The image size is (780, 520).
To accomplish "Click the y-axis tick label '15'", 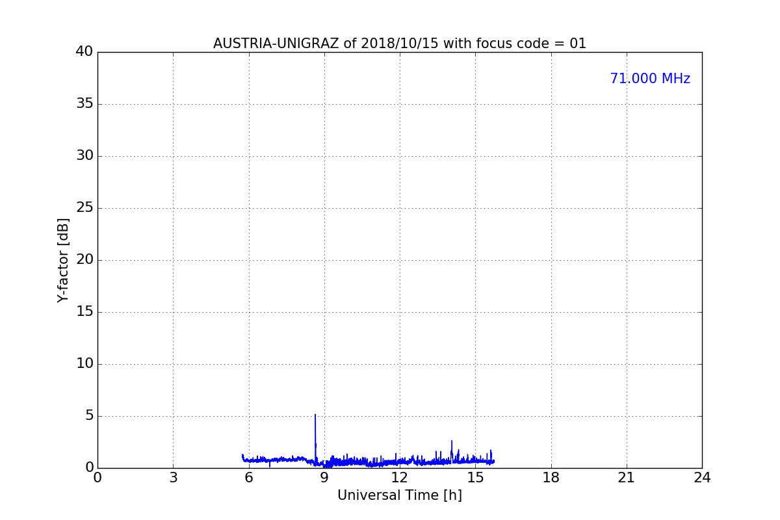I will pos(84,312).
